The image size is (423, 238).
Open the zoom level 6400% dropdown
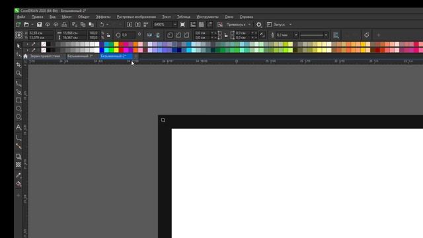(x=175, y=24)
